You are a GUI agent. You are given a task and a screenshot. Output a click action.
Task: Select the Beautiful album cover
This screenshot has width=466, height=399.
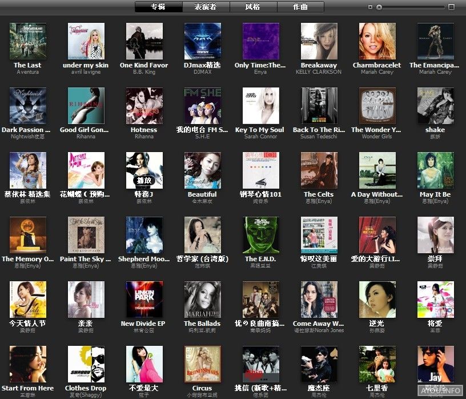203,170
